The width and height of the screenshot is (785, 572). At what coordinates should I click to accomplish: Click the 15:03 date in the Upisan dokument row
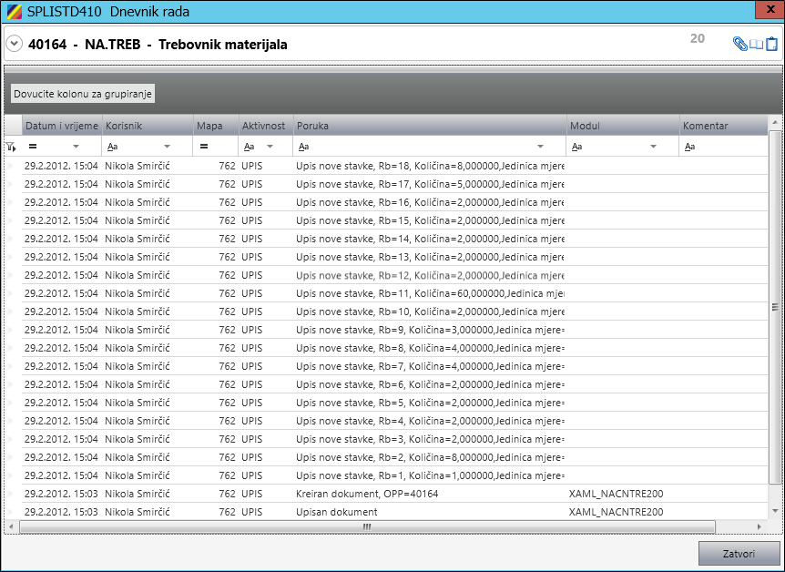[61, 512]
